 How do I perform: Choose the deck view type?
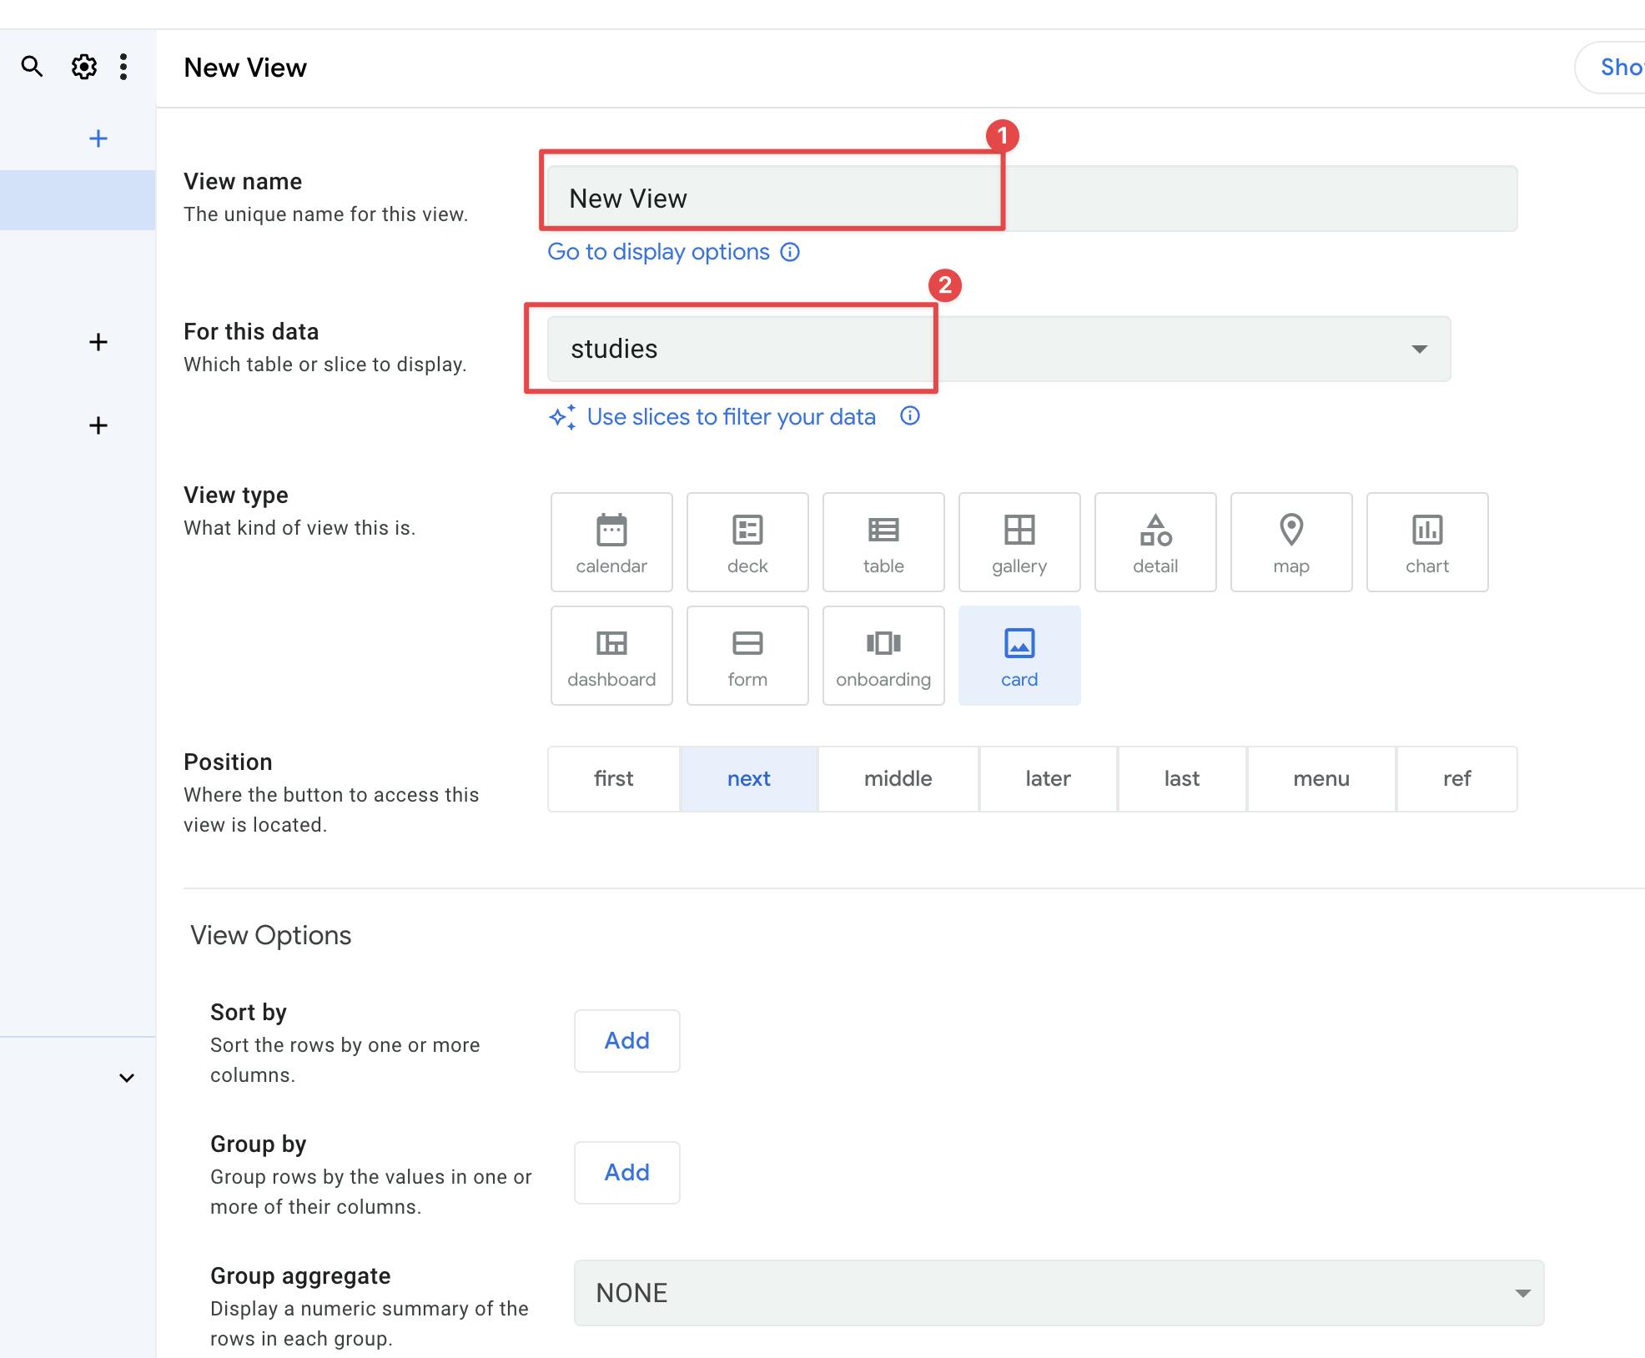(747, 542)
